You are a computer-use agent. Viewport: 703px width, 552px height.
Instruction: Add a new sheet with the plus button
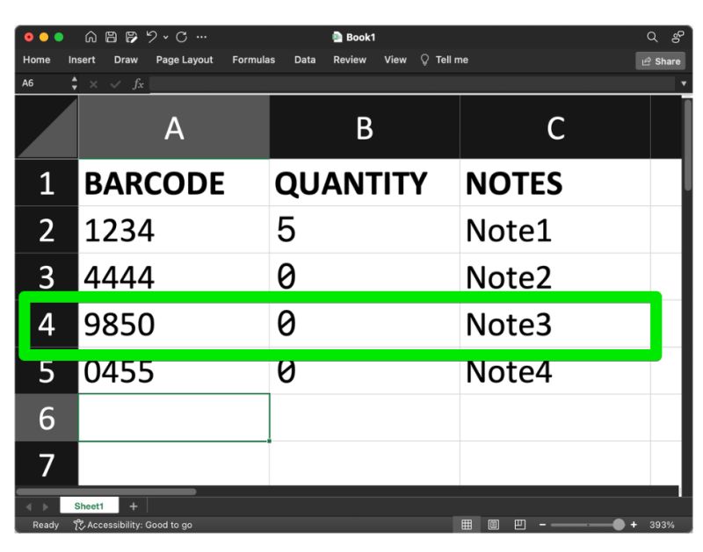click(133, 505)
